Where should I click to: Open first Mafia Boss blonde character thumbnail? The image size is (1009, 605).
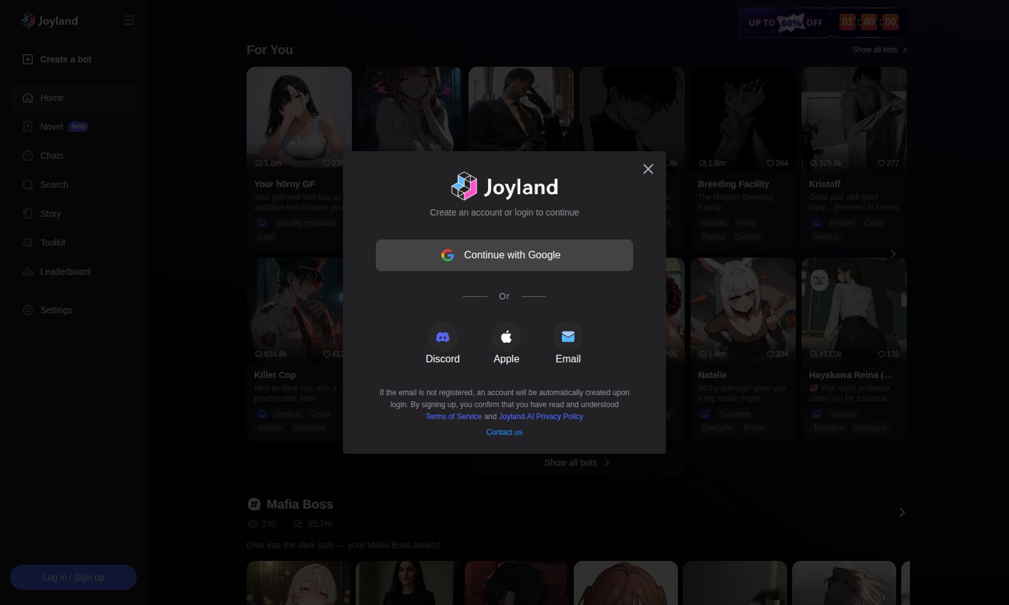point(298,583)
